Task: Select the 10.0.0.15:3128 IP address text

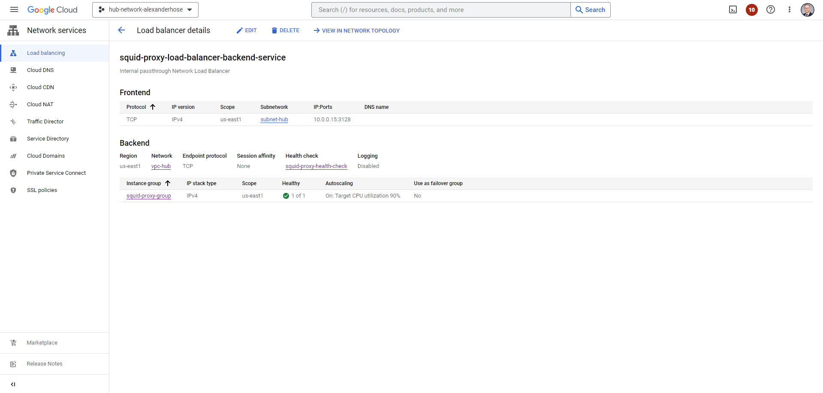Action: pos(332,120)
